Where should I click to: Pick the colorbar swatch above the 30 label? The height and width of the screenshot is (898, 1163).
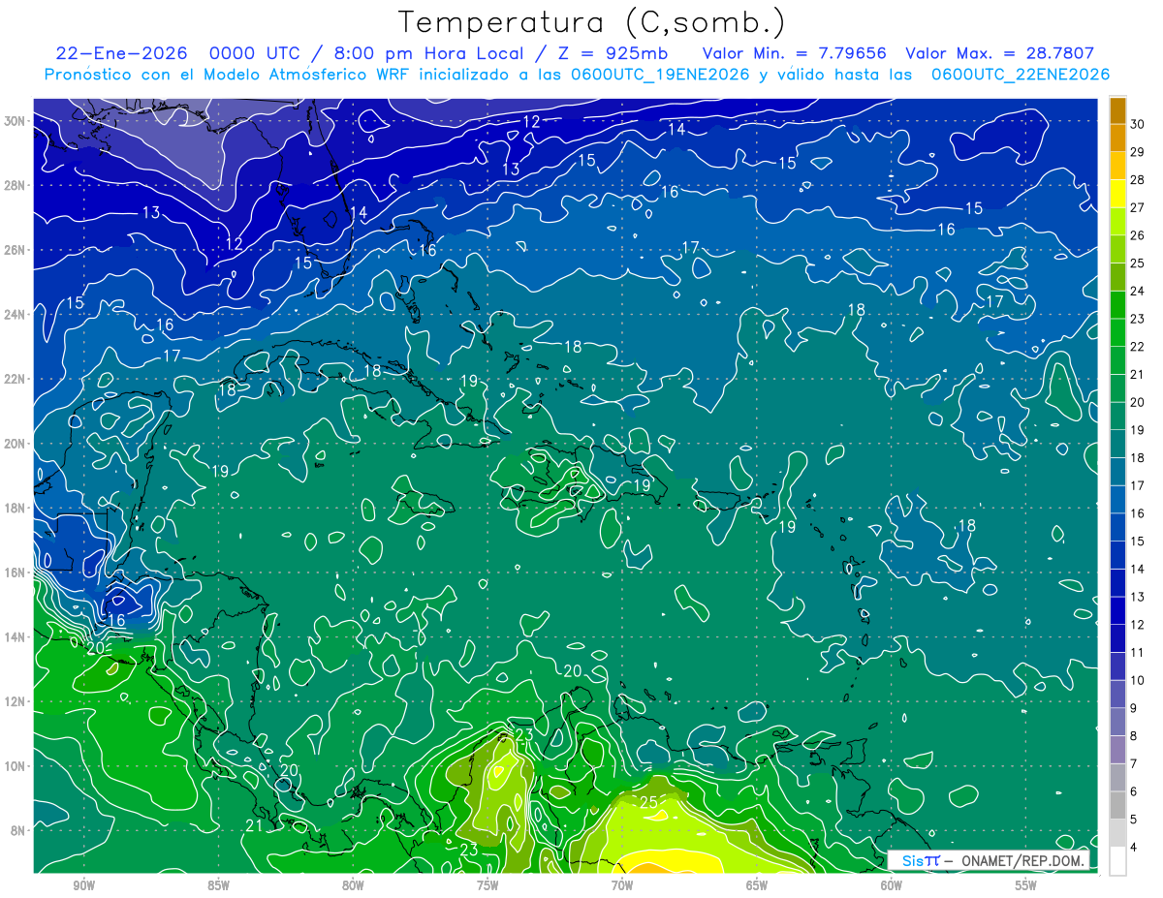[1117, 109]
